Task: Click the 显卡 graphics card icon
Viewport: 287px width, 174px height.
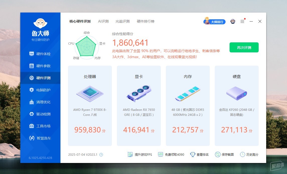Action: coord(139,94)
